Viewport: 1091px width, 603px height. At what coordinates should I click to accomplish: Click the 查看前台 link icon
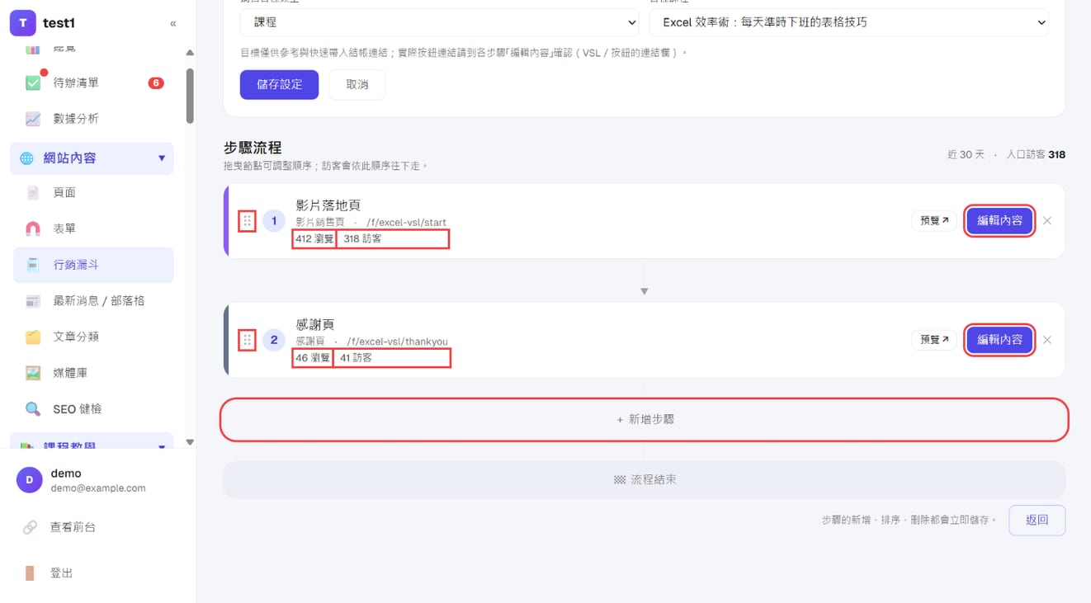click(30, 527)
